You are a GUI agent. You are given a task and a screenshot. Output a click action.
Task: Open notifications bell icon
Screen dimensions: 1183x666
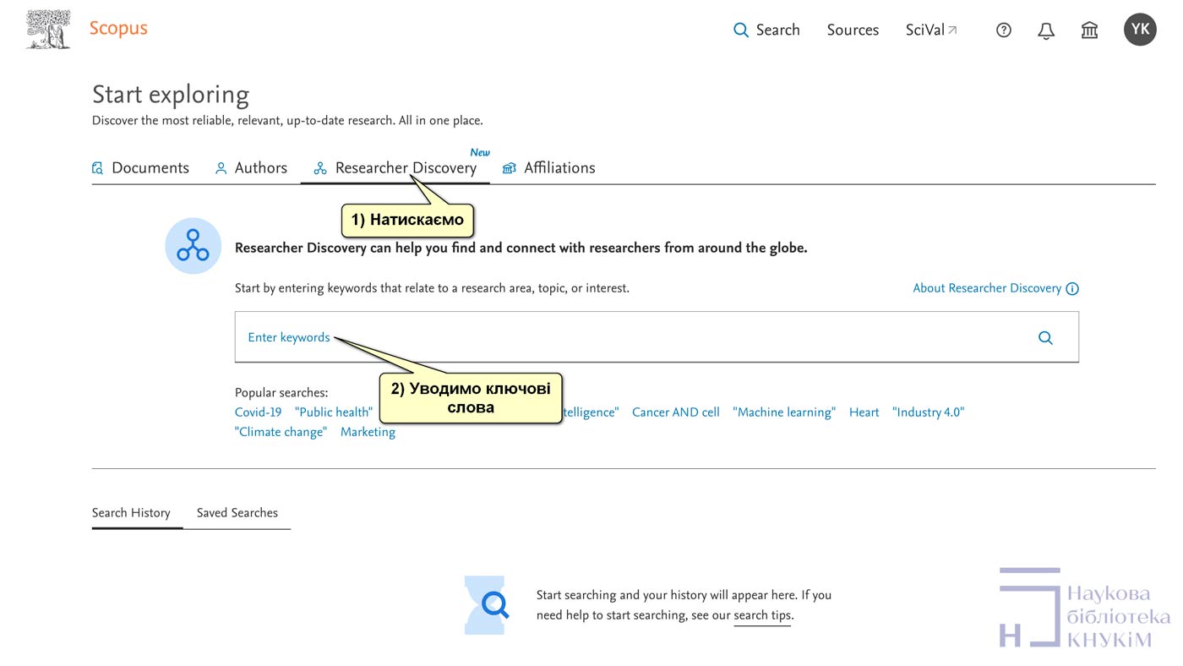[x=1046, y=30]
